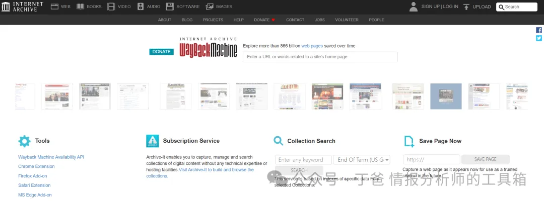Image resolution: width=544 pixels, height=201 pixels.
Task: Click the VIDEO label in top navigation
Action: point(124,7)
